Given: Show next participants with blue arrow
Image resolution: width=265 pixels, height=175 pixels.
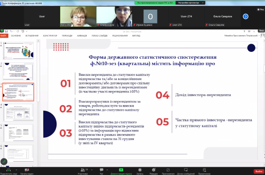Looking at the screenshot, I should (x=246, y=17).
